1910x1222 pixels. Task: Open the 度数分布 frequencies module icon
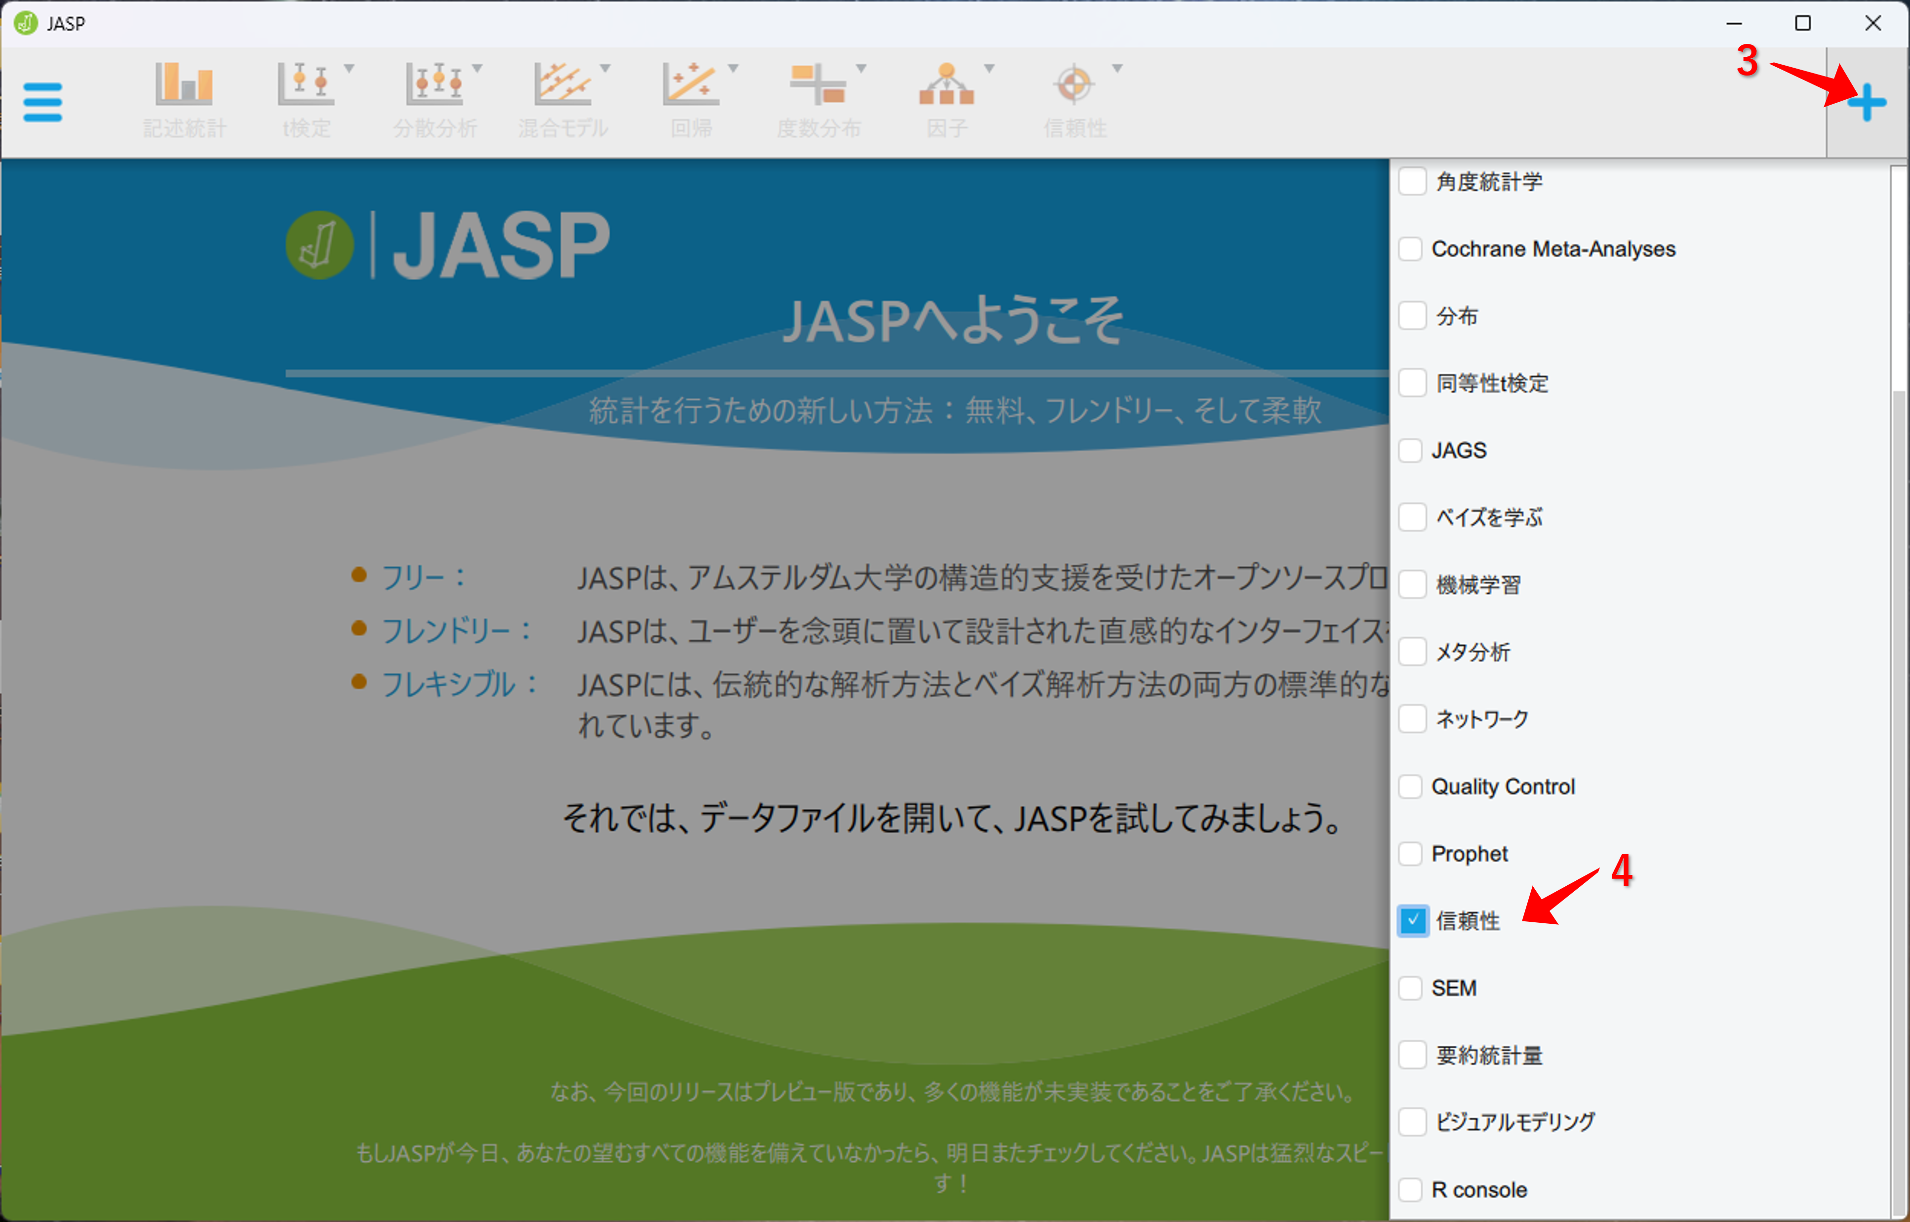[x=819, y=101]
